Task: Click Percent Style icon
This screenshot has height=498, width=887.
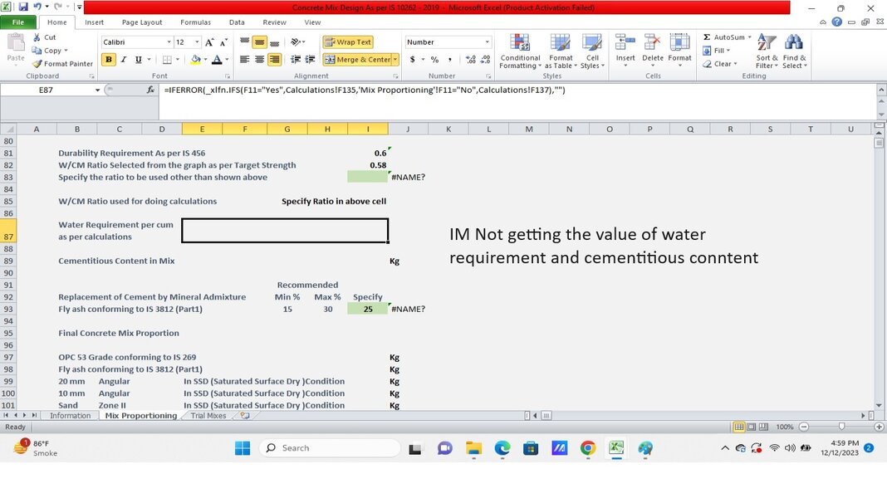Action: point(434,60)
